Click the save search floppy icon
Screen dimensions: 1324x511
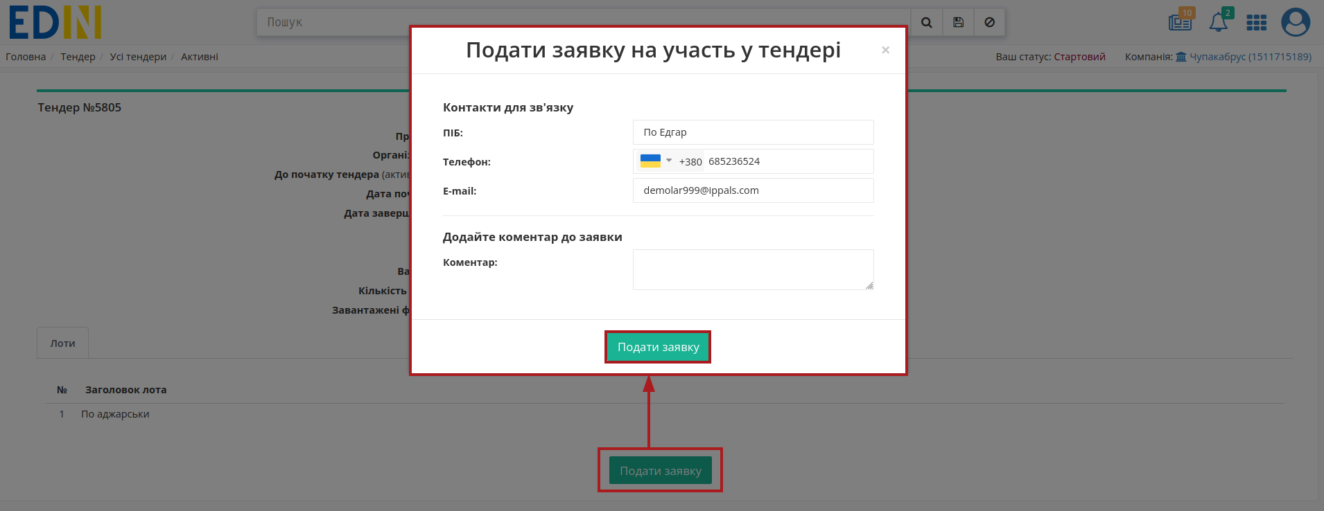pos(958,22)
